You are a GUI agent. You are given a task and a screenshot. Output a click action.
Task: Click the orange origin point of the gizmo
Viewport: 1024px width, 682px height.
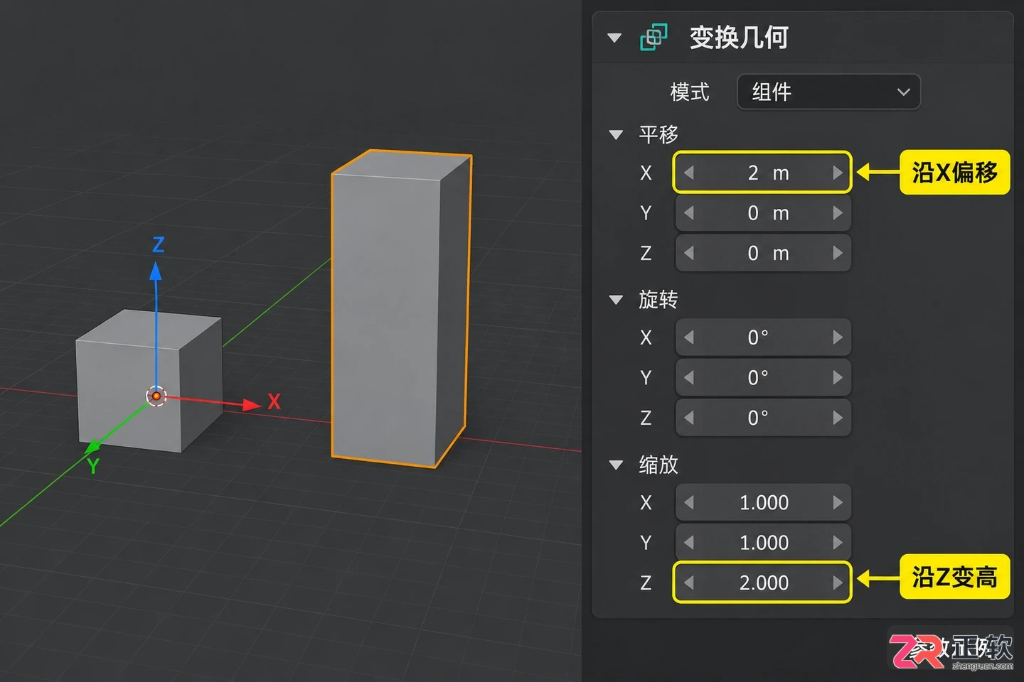156,396
